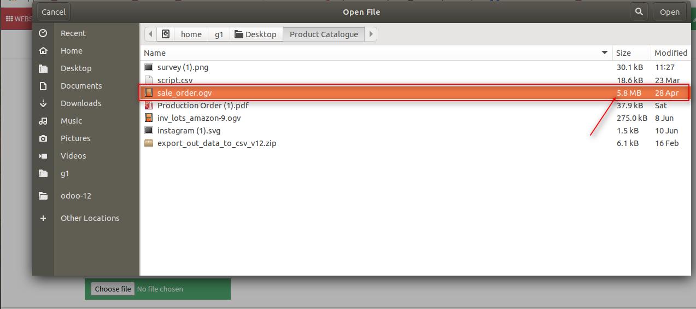Image resolution: width=696 pixels, height=309 pixels.
Task: Navigate path bar backward with left arrow
Action: [x=150, y=34]
